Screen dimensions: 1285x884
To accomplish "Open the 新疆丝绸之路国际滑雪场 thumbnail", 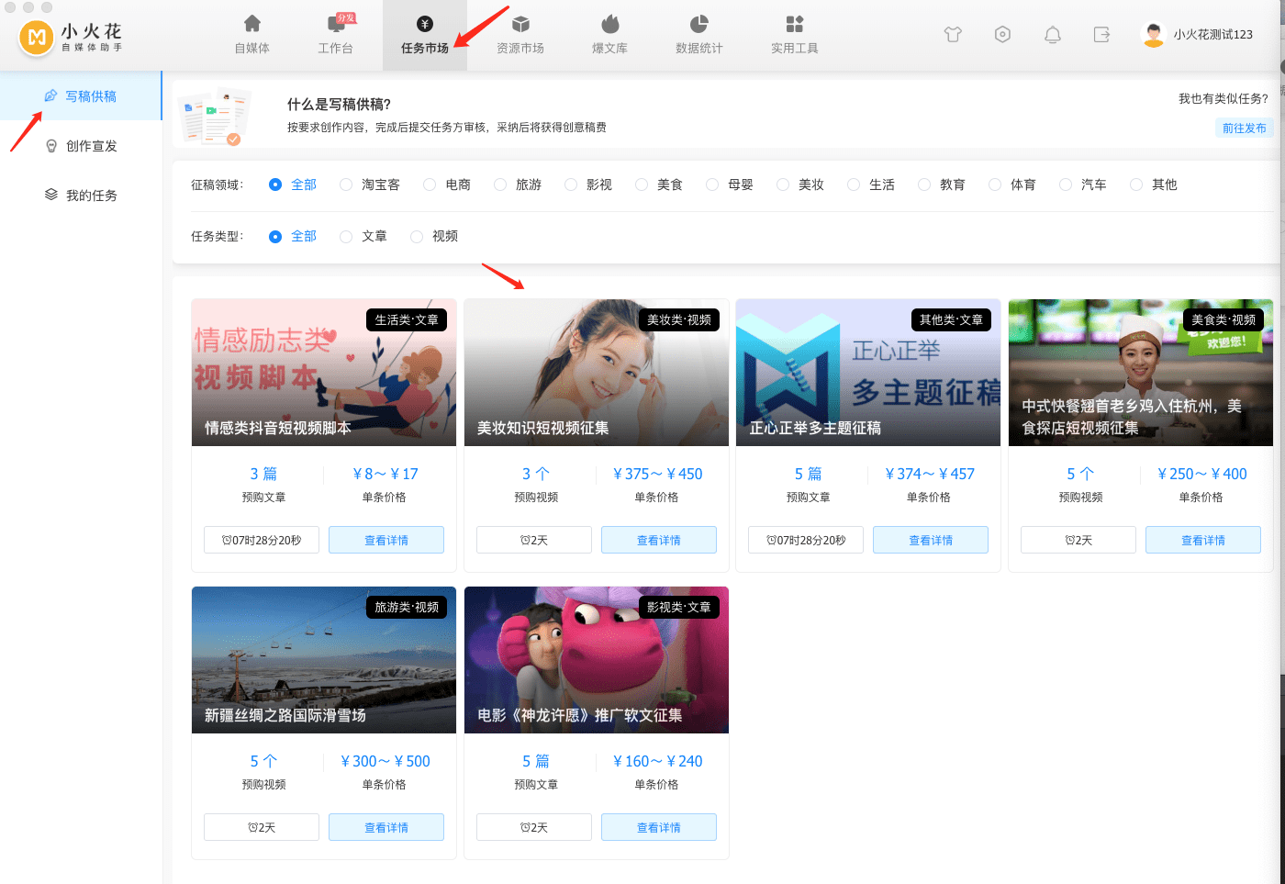I will 324,660.
